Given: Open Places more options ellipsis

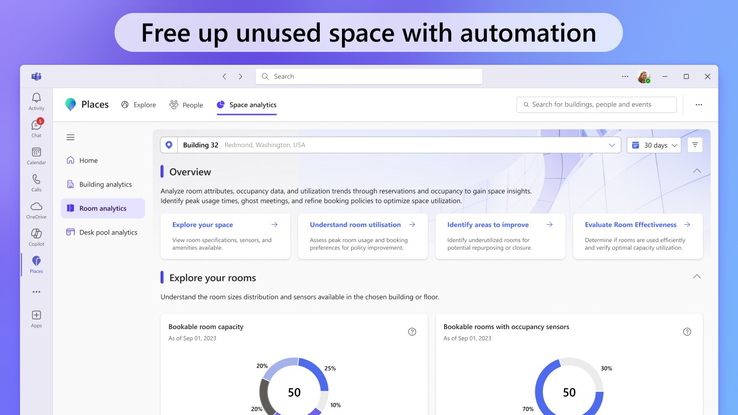Looking at the screenshot, I should tap(699, 105).
